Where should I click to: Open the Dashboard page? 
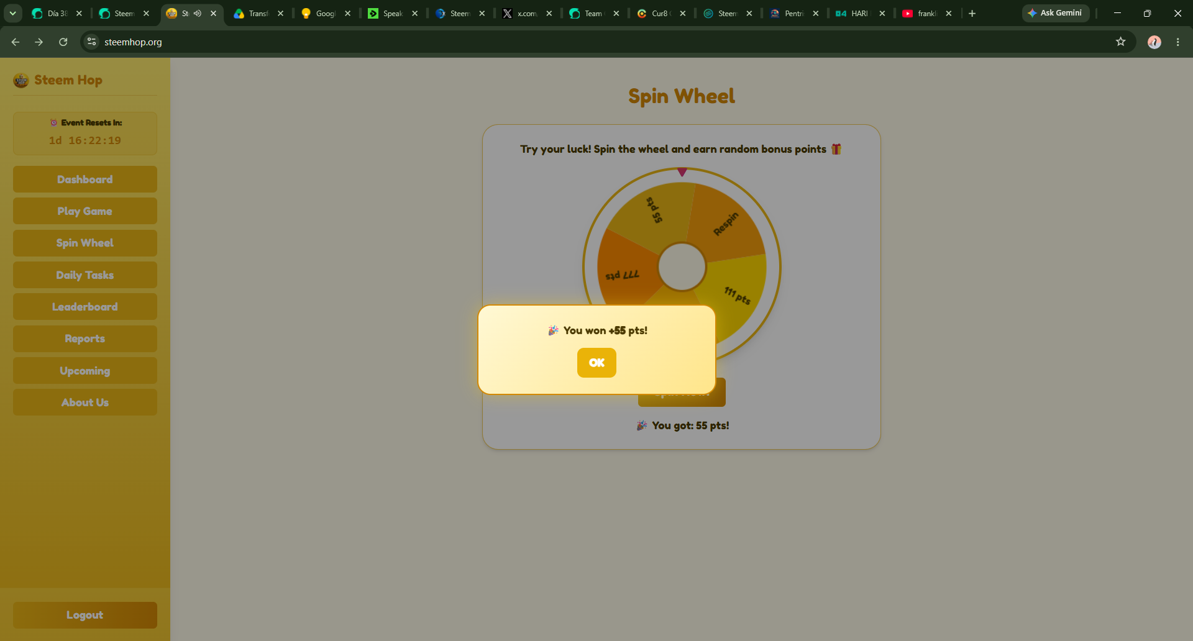(85, 180)
